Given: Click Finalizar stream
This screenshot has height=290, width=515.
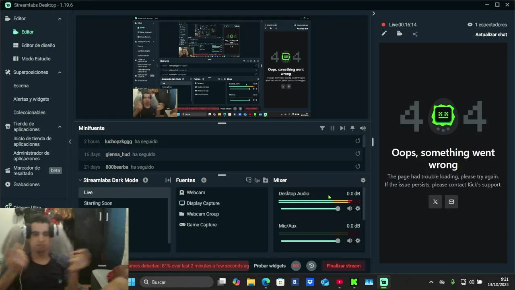Looking at the screenshot, I should tap(344, 266).
